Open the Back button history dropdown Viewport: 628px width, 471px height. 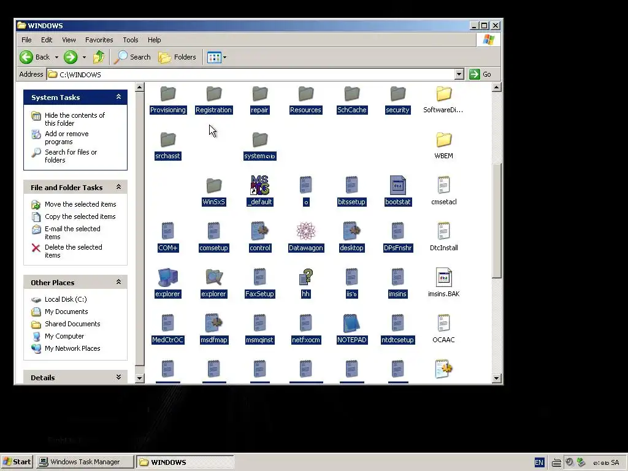click(56, 57)
